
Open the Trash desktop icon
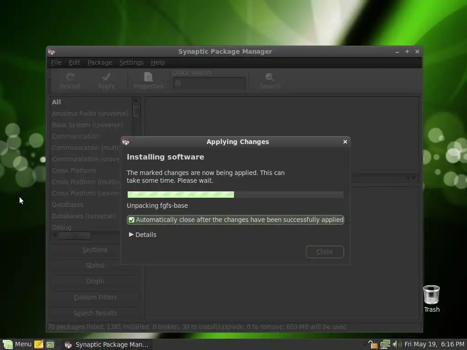[431, 294]
